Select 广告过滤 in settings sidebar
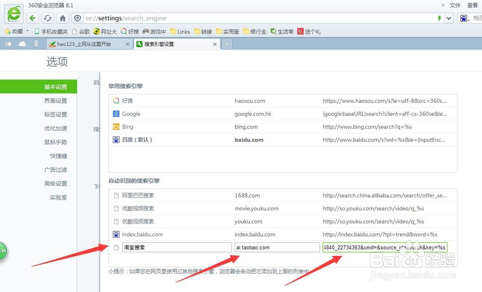 (55, 170)
